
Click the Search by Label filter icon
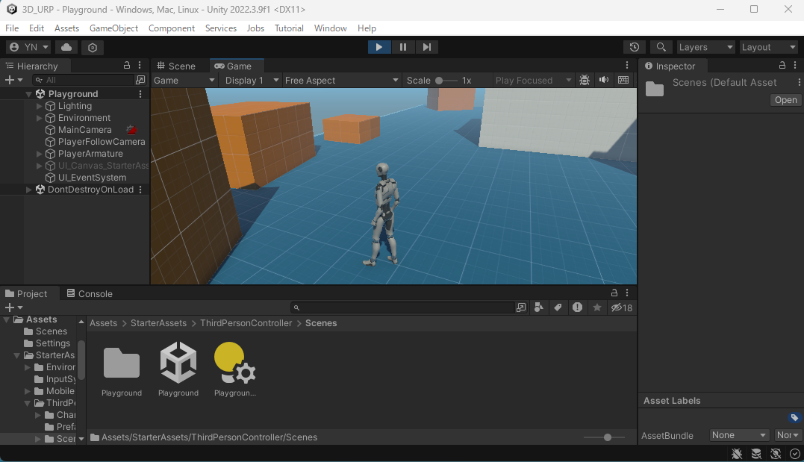tap(558, 308)
